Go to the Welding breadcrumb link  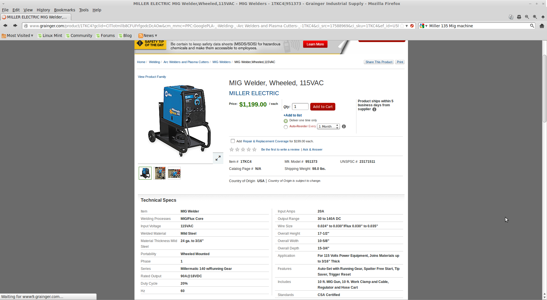point(154,62)
